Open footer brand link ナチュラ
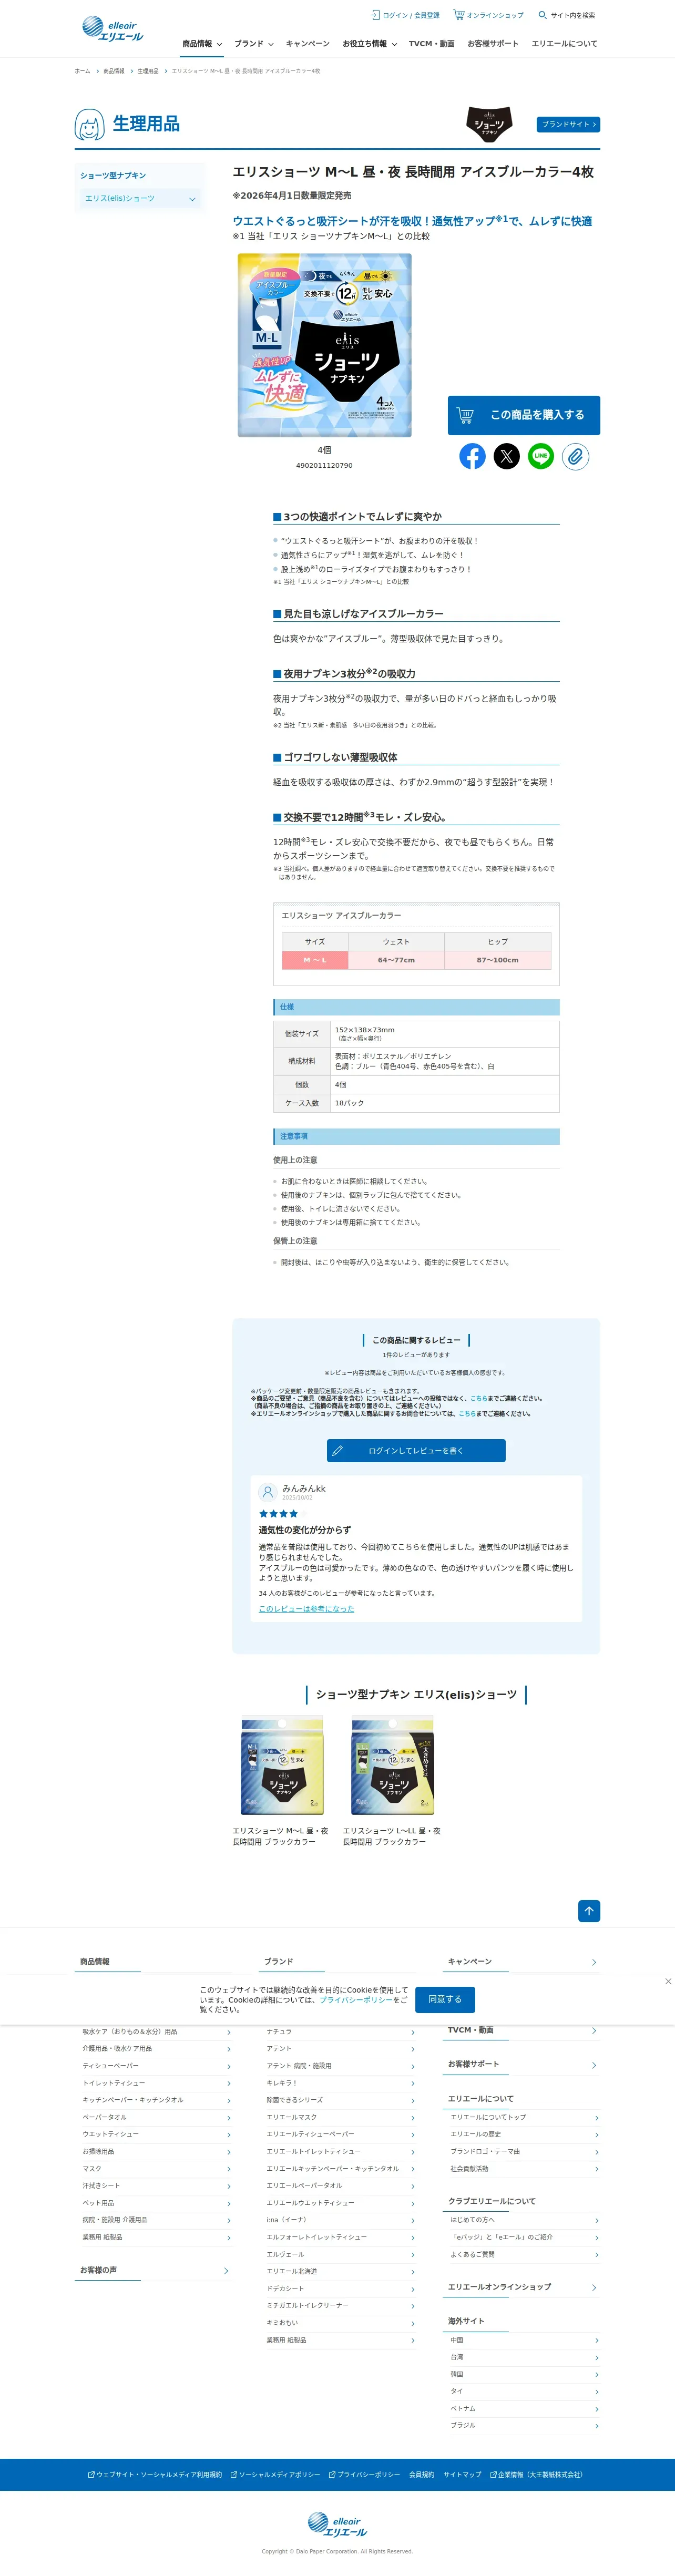The height and width of the screenshot is (2576, 675). pyautogui.click(x=279, y=2032)
